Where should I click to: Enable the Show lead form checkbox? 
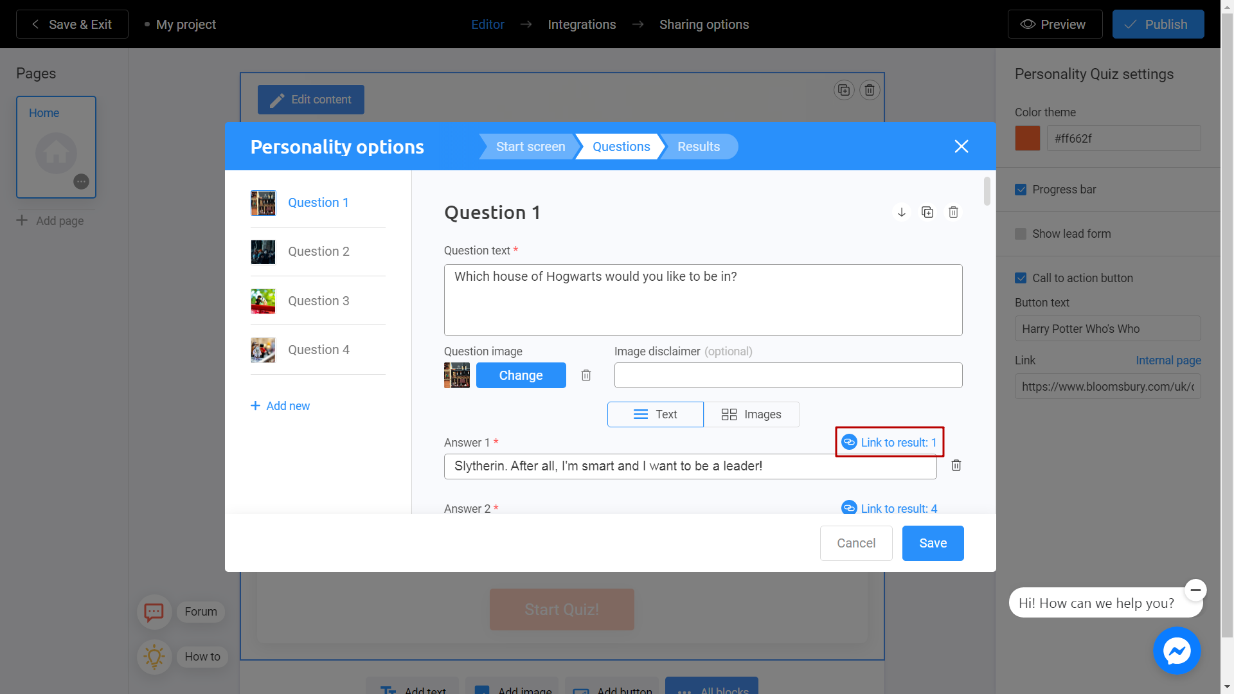coord(1021,233)
